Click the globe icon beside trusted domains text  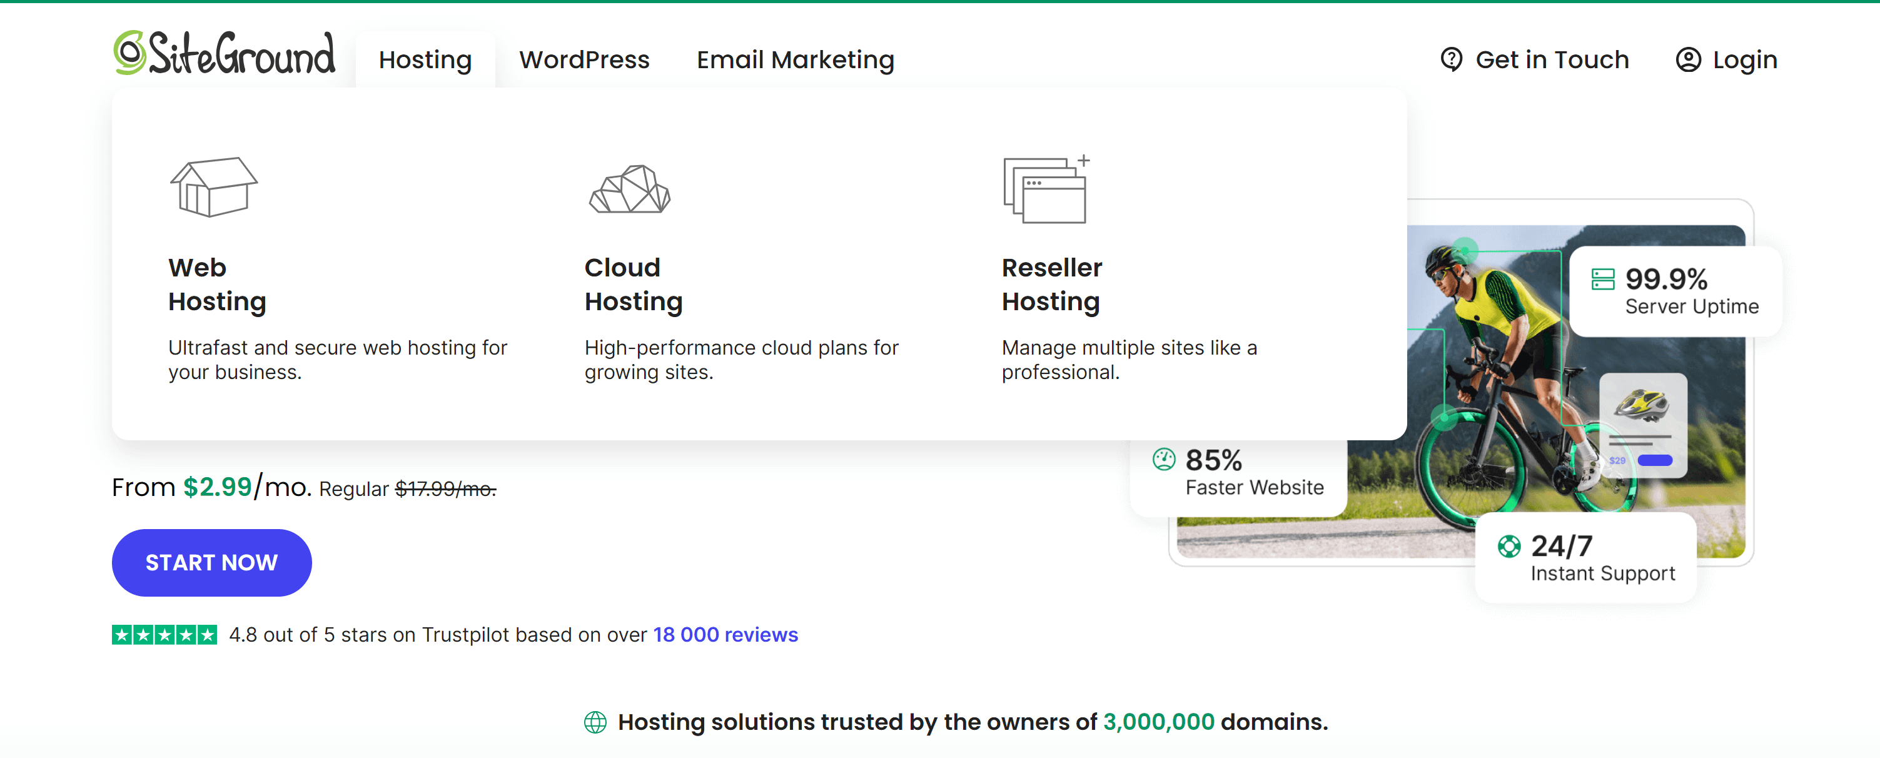[x=595, y=722]
